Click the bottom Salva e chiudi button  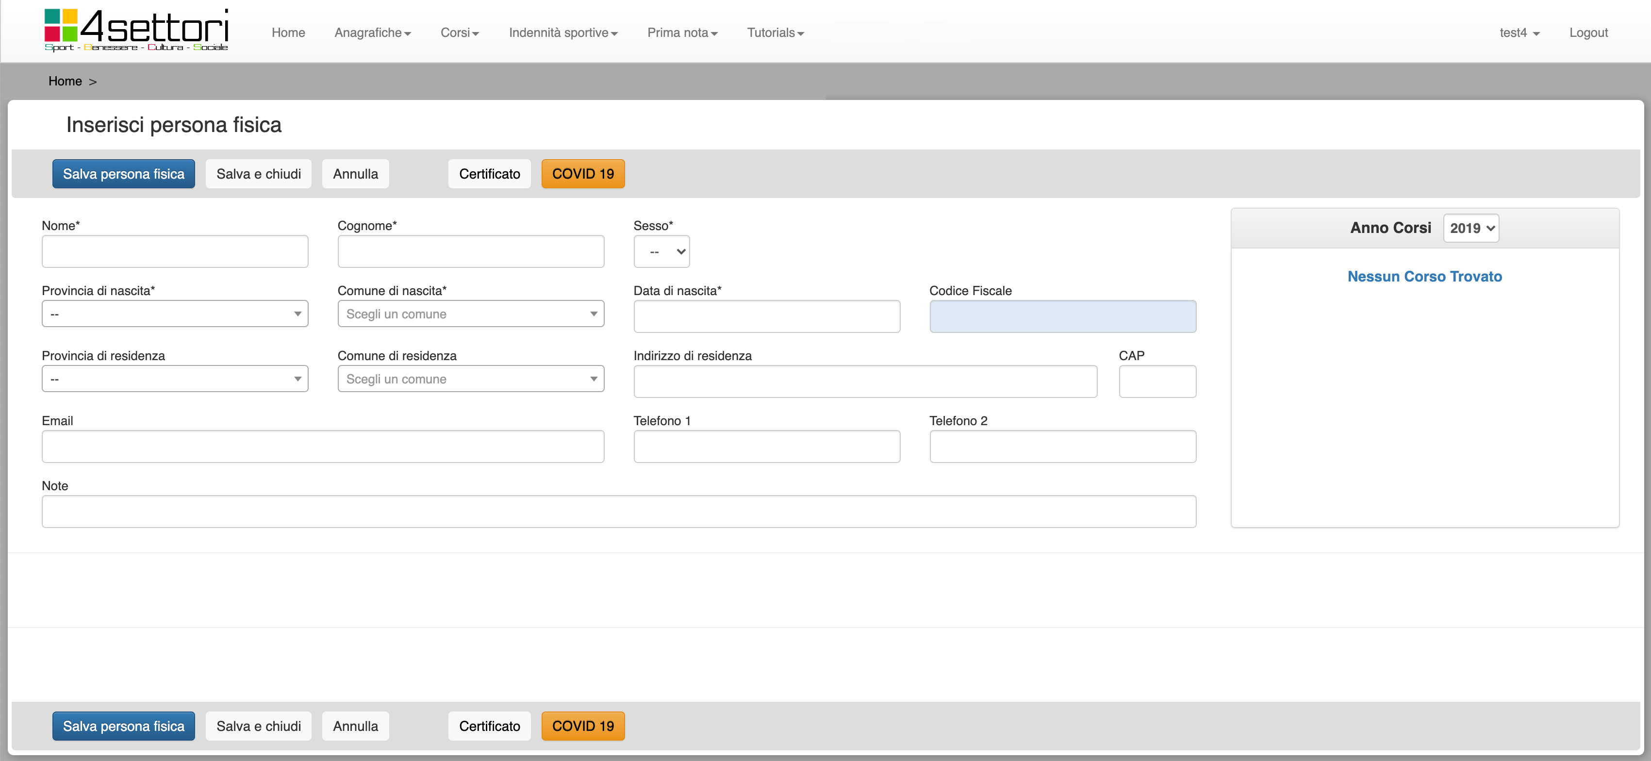pyautogui.click(x=258, y=726)
